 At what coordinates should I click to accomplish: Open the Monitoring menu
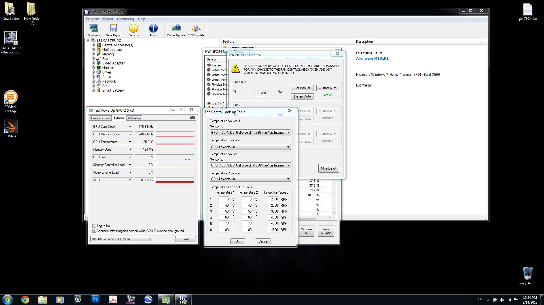click(125, 19)
